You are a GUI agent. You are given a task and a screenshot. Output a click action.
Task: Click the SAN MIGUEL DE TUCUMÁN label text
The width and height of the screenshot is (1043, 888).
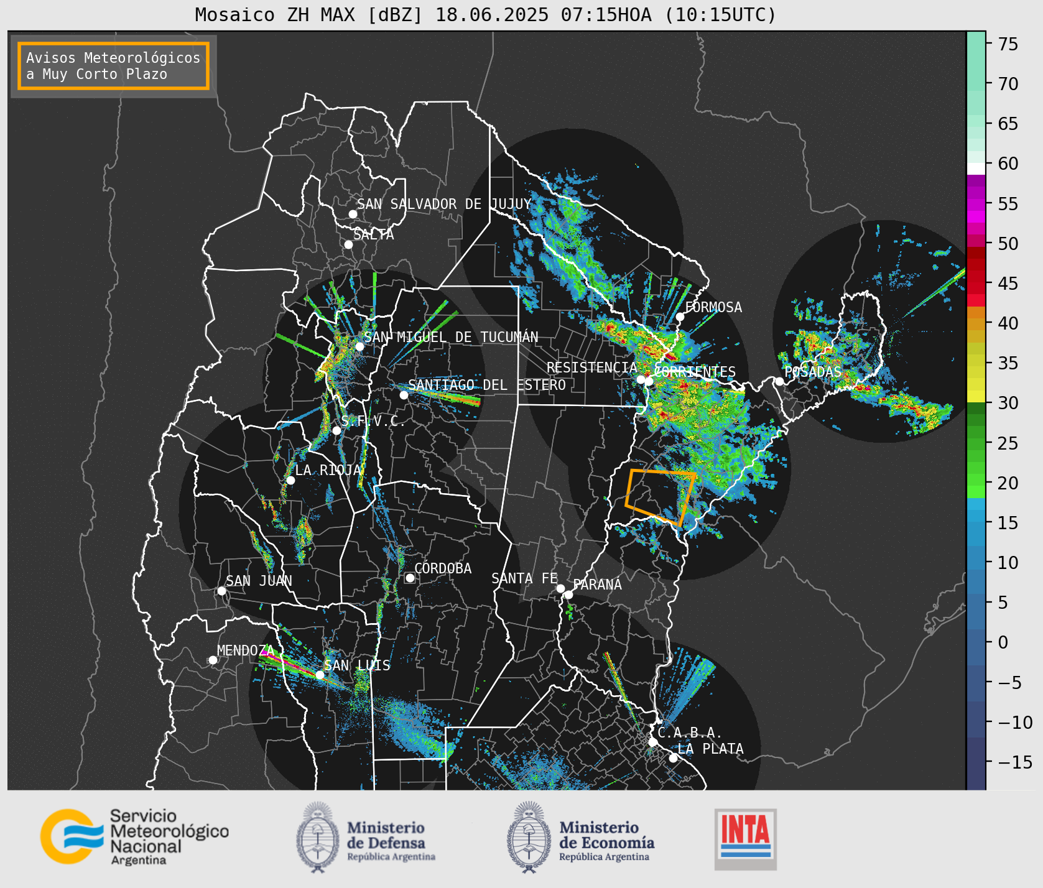pyautogui.click(x=451, y=337)
